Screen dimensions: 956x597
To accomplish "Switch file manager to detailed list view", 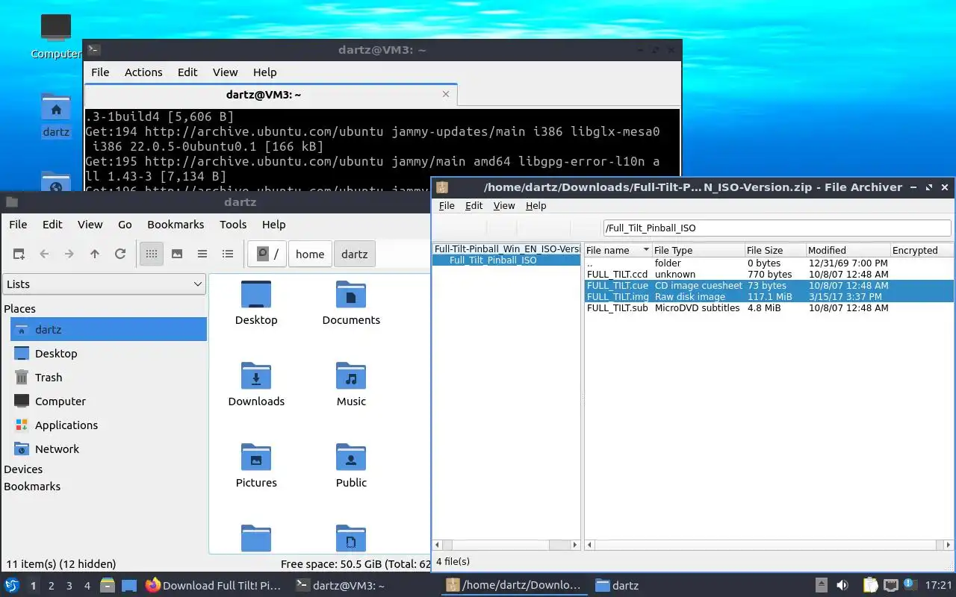I will pos(228,254).
